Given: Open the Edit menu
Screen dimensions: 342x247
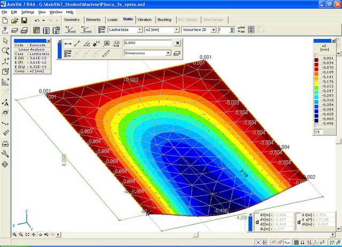Looking at the screenshot, I should [14, 12].
